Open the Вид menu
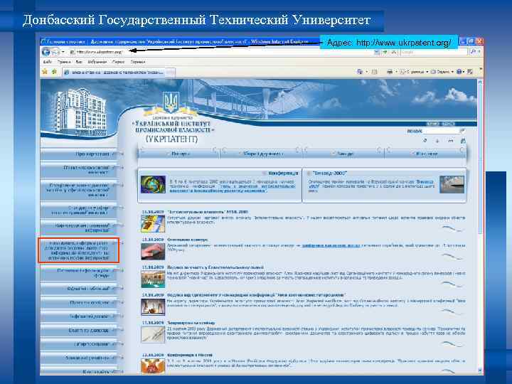The width and height of the screenshot is (512, 384). tap(79, 62)
